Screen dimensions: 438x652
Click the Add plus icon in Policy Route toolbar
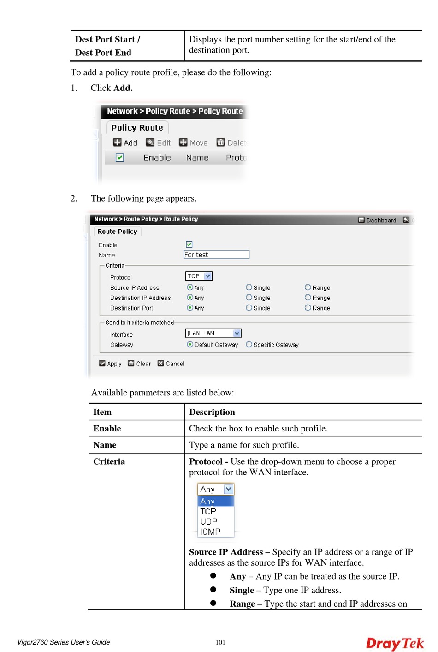[x=118, y=143]
